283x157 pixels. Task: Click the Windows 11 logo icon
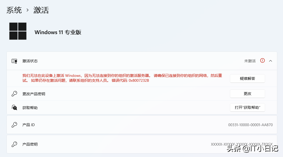pos(18,31)
